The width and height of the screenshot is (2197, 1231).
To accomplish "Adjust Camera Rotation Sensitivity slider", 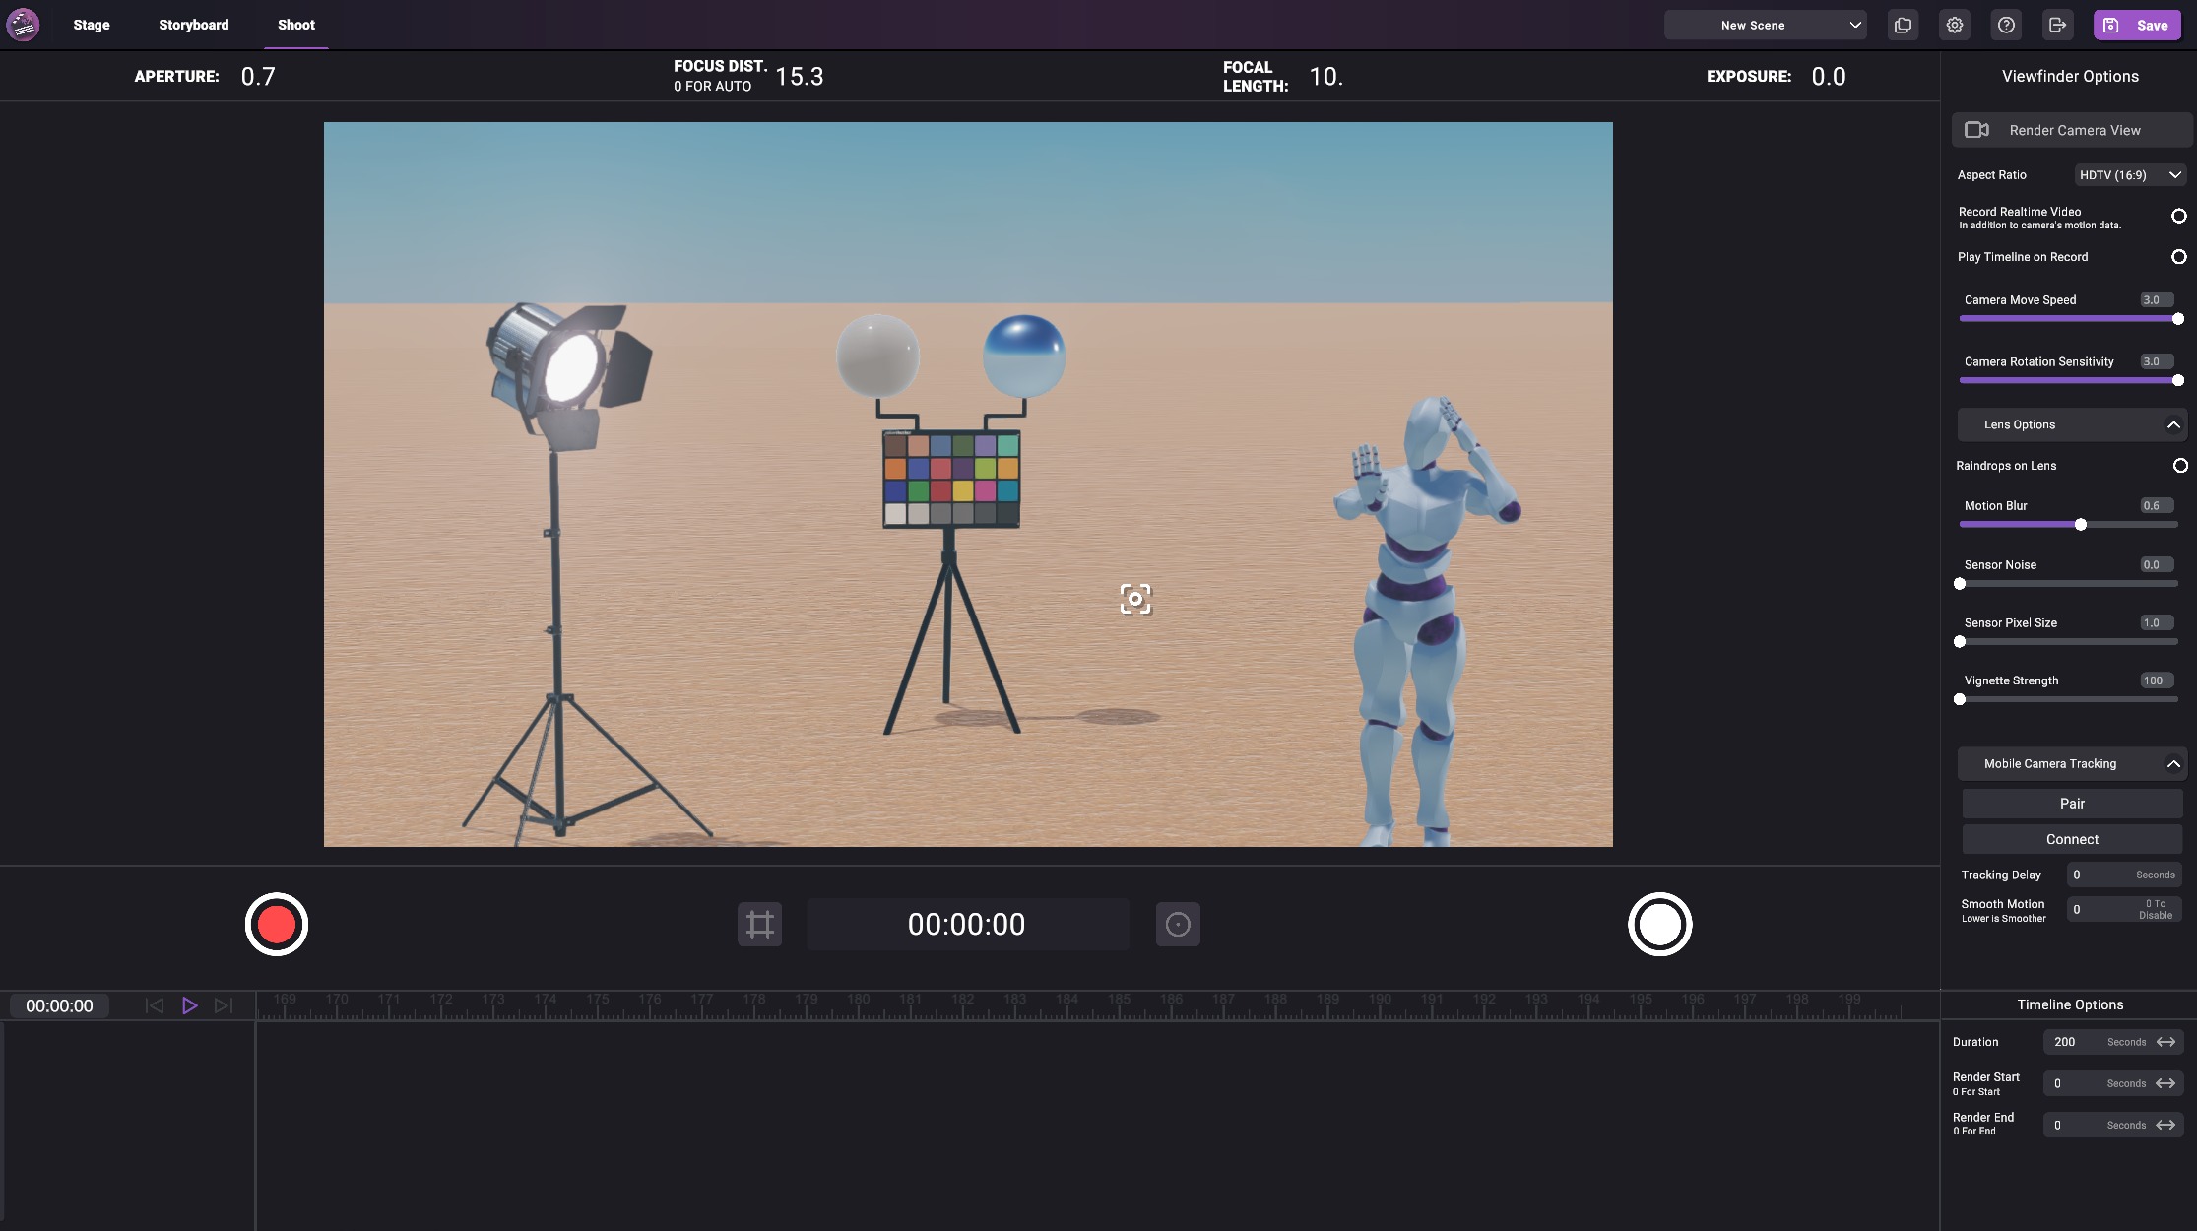I will point(2068,380).
